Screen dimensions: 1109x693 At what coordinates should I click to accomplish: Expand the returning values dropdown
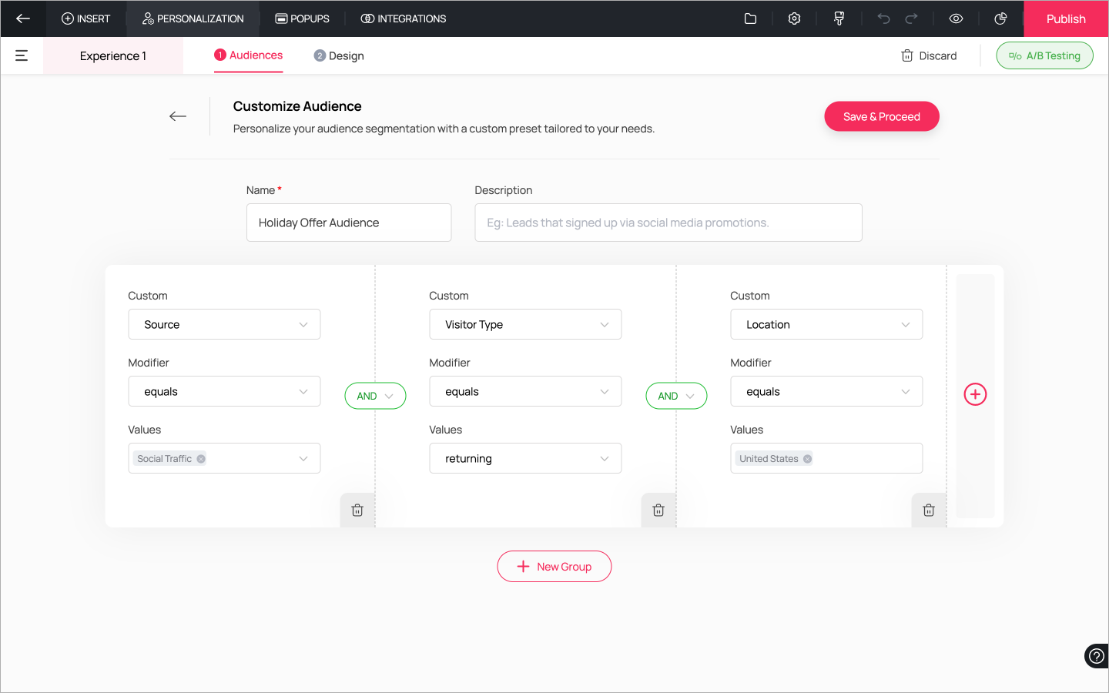525,458
